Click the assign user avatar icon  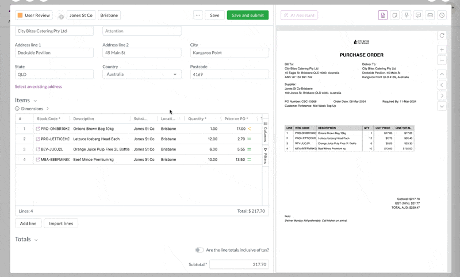pyautogui.click(x=60, y=16)
